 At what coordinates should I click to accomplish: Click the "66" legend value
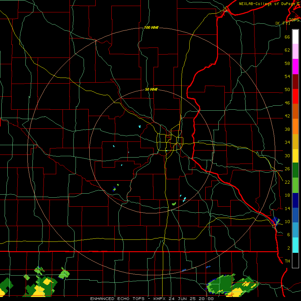click(287, 37)
